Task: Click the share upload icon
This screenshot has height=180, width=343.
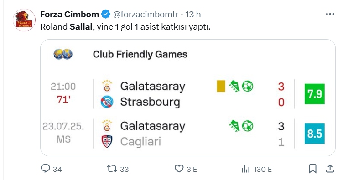Action: (x=330, y=169)
